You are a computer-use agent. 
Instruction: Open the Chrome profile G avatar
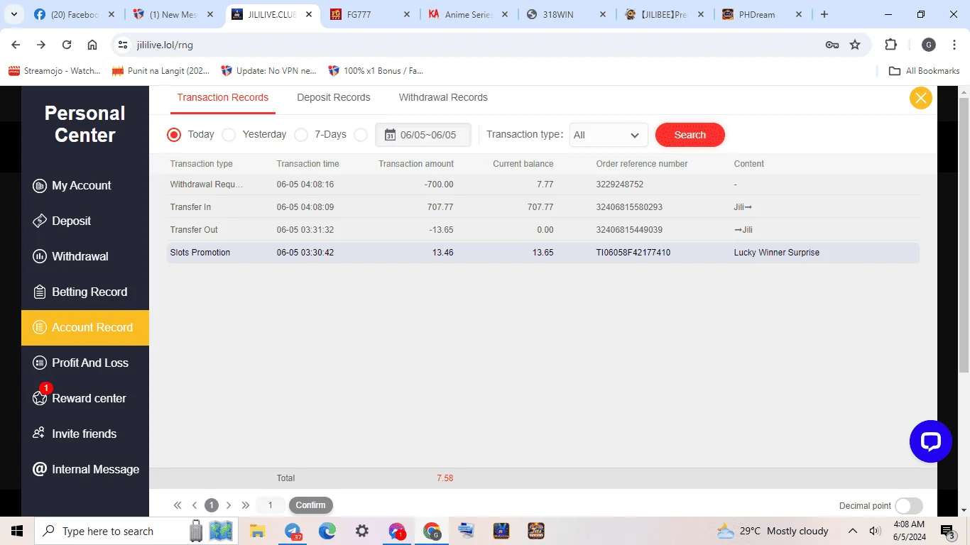click(928, 45)
